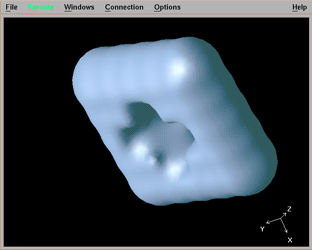Viewport: 312px width, 250px height.
Task: Open the Help menu
Action: [x=300, y=7]
